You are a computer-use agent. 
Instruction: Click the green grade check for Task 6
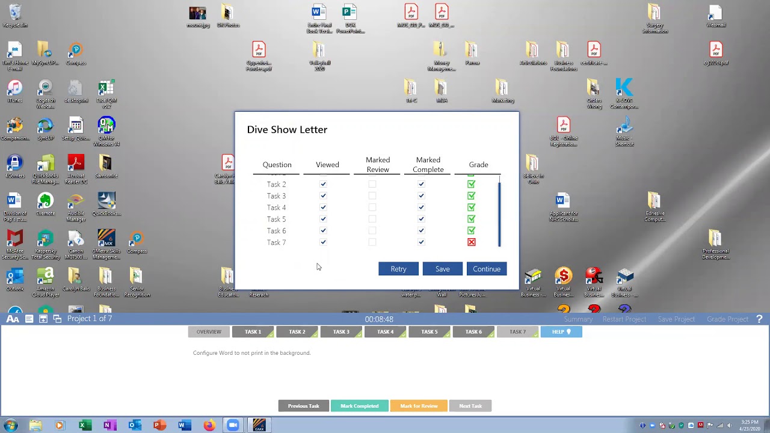click(x=471, y=231)
